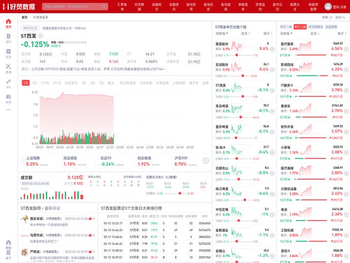Click plus icon on 青岛啤酒 row
This screenshot has width=350, height=263.
[x=272, y=111]
